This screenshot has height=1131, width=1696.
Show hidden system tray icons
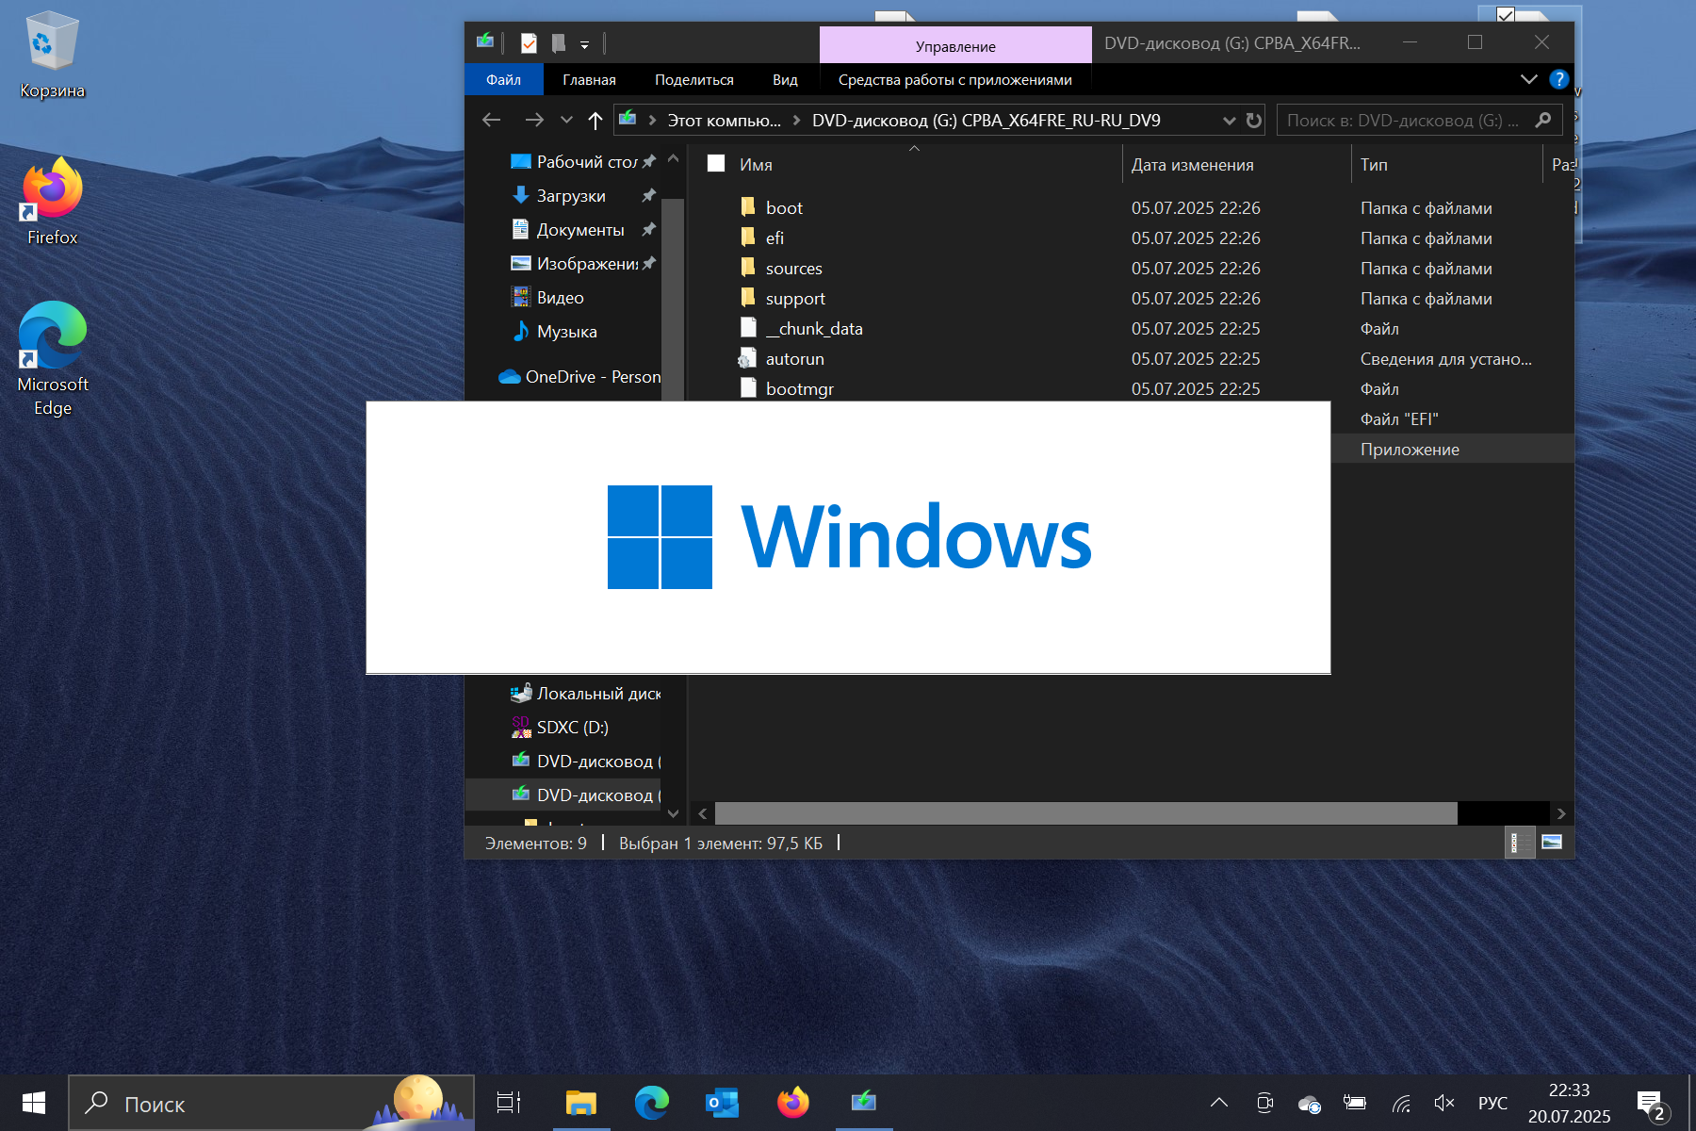click(1218, 1103)
